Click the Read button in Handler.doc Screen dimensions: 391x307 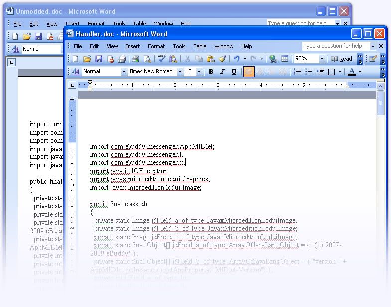pyautogui.click(x=342, y=59)
